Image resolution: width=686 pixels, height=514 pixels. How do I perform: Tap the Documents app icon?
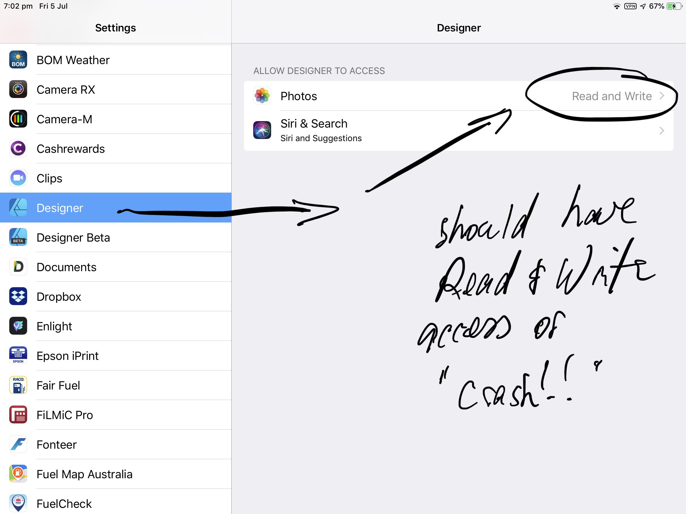click(x=18, y=267)
